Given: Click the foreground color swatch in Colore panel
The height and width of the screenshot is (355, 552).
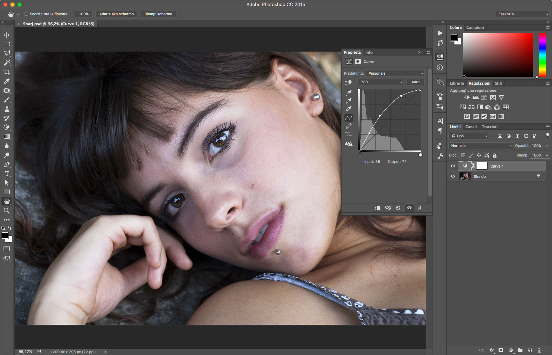Looking at the screenshot, I should coord(454,38).
